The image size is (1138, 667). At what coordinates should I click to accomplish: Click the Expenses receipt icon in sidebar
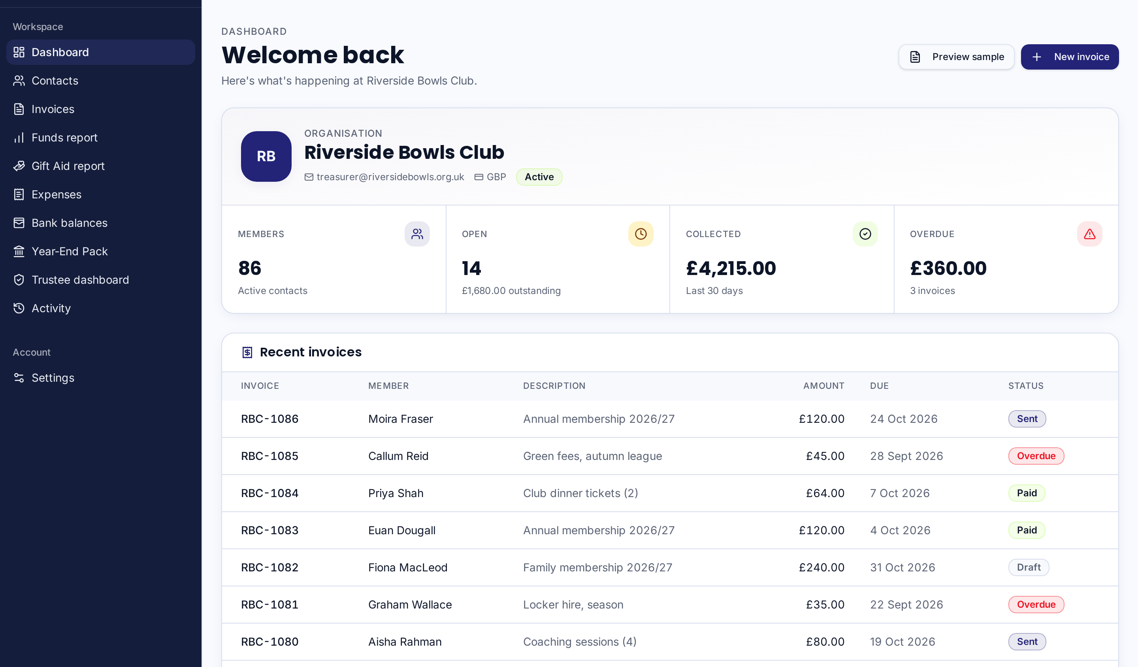[x=19, y=195]
